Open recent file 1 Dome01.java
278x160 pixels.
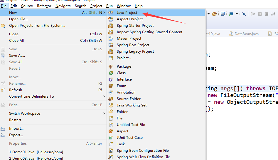coord(53,152)
